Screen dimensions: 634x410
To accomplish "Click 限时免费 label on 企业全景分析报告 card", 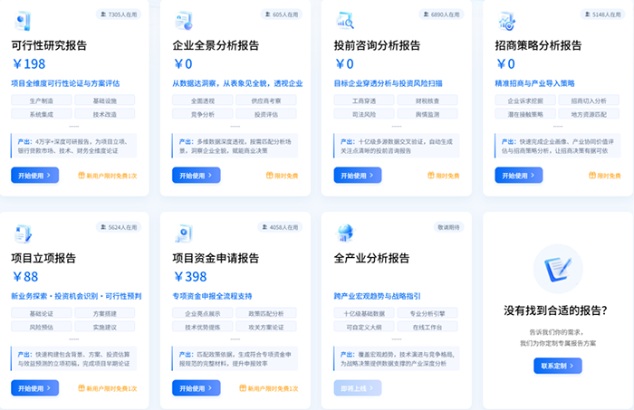I will 283,176.
